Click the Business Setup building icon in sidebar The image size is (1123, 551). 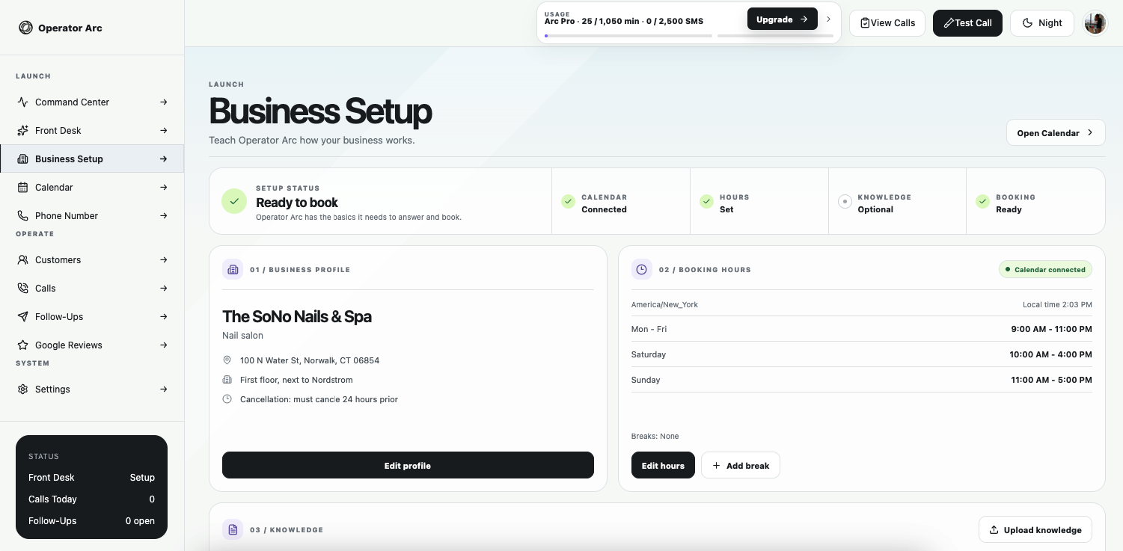coord(22,158)
